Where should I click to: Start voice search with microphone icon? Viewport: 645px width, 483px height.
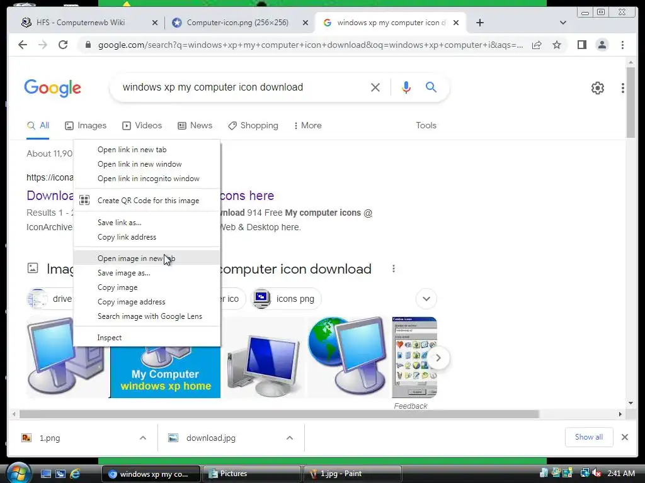point(406,87)
